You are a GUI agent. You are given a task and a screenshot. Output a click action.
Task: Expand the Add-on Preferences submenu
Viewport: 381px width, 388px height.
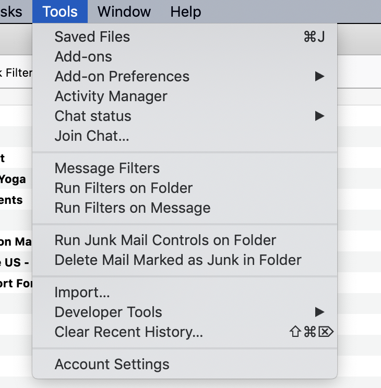coord(122,77)
